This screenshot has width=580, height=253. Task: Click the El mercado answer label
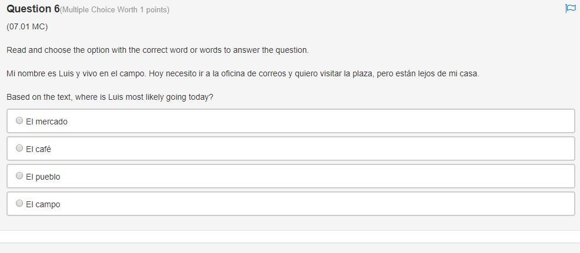[x=46, y=122]
